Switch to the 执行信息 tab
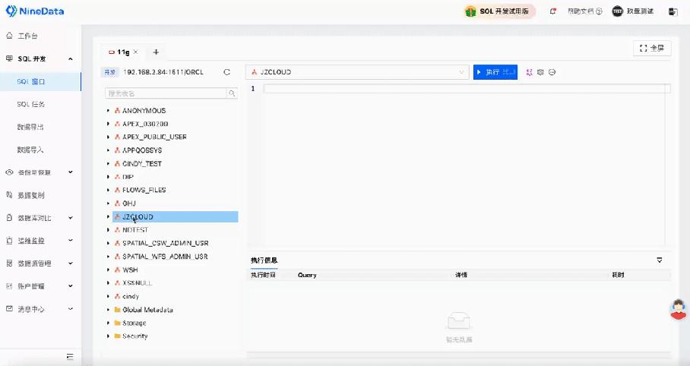The height and width of the screenshot is (366, 690). coord(264,260)
